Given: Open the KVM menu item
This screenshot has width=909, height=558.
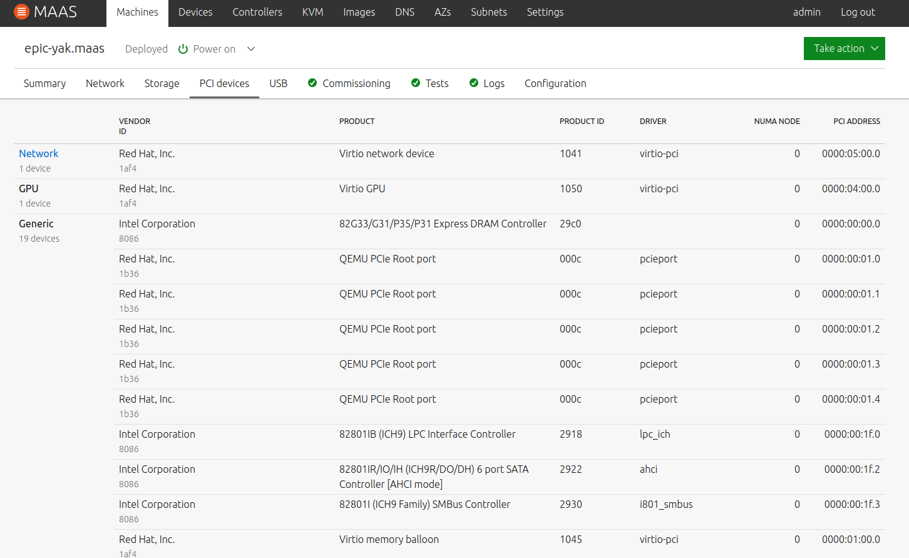Looking at the screenshot, I should [x=312, y=13].
